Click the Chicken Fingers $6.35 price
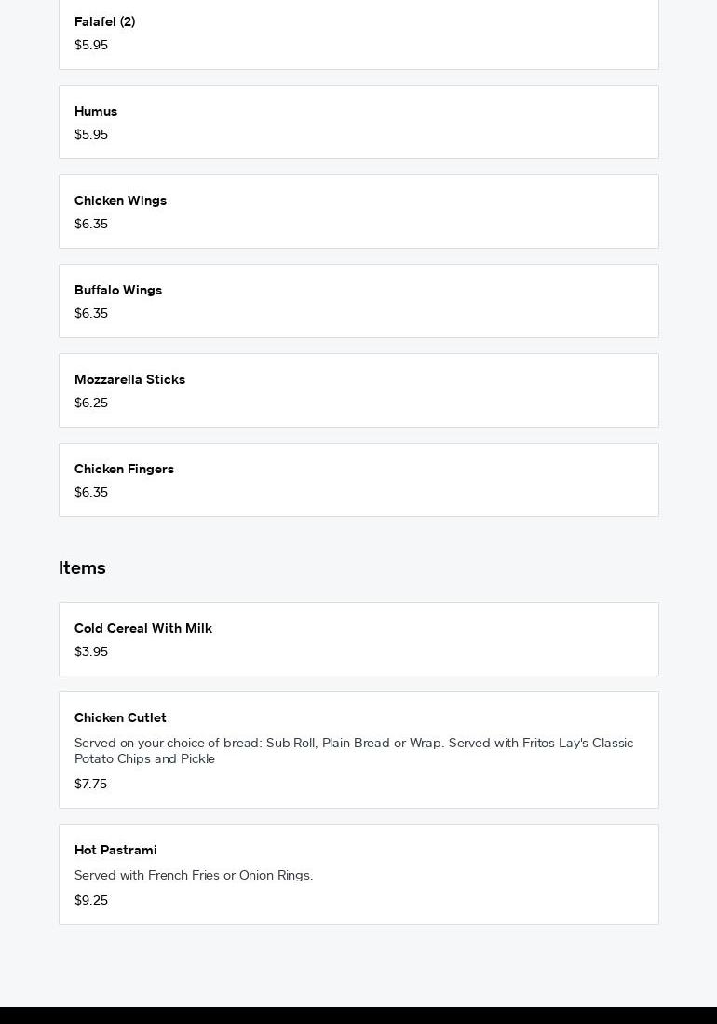Screen dimensions: 717x1024 click(91, 492)
